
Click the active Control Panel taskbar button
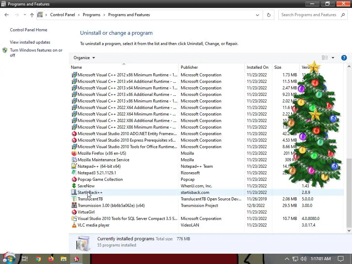(x=76, y=259)
